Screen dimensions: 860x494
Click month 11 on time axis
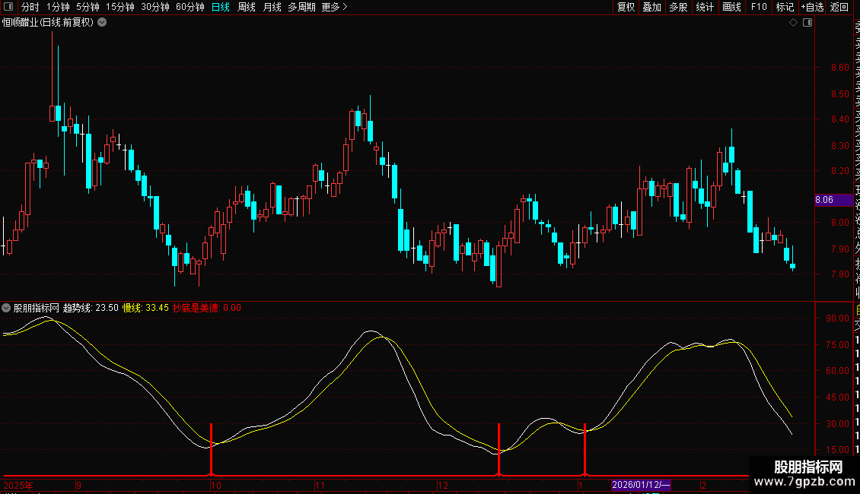point(320,485)
